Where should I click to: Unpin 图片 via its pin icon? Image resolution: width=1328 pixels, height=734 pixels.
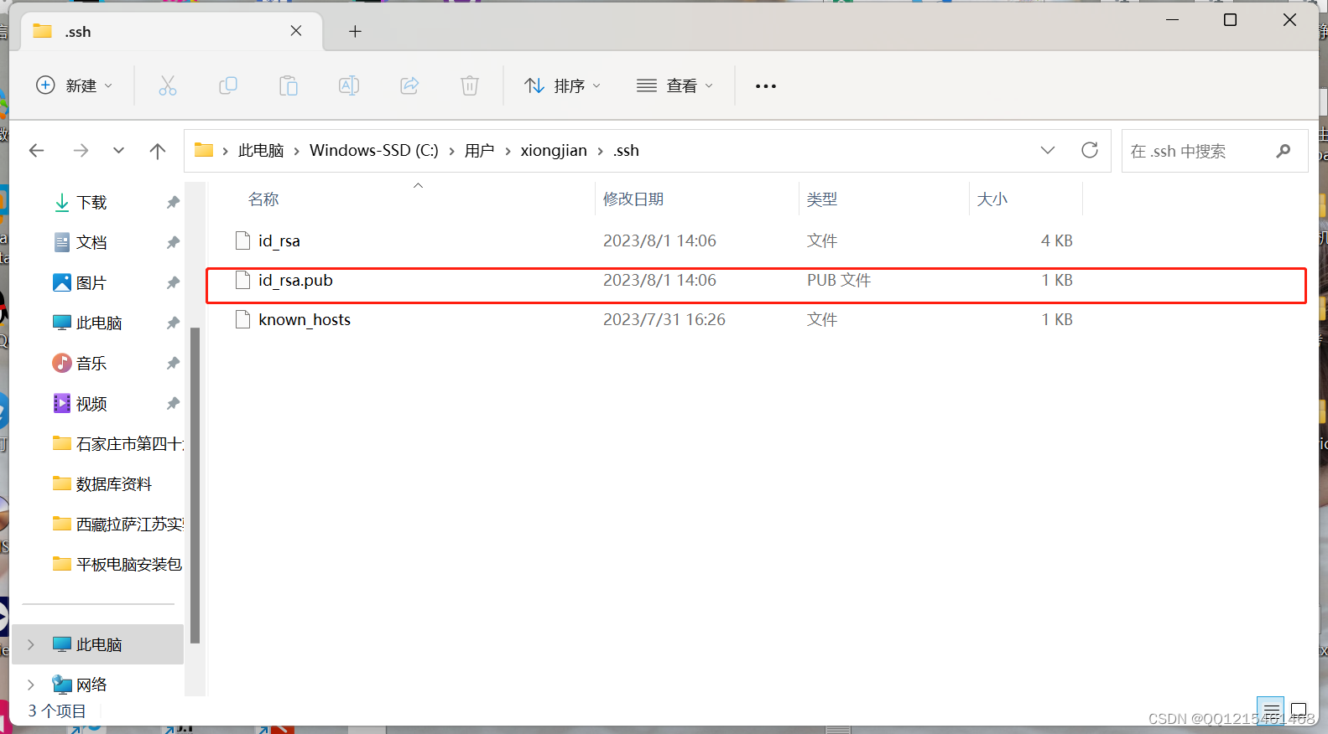click(173, 282)
